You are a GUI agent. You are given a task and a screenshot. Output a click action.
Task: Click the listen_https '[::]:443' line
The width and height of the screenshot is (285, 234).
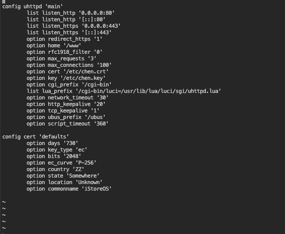point(69,32)
